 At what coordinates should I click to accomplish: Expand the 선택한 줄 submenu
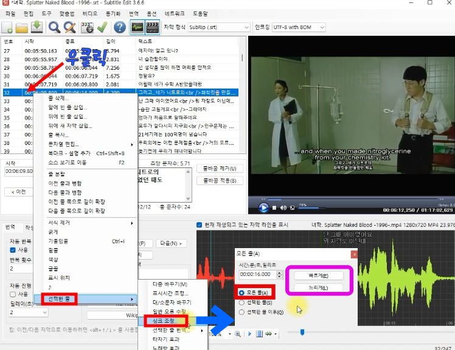[86, 299]
